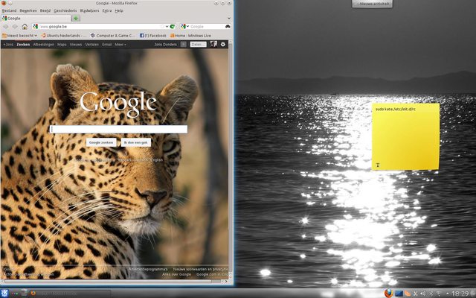Open the notifications counter box

click(184, 45)
